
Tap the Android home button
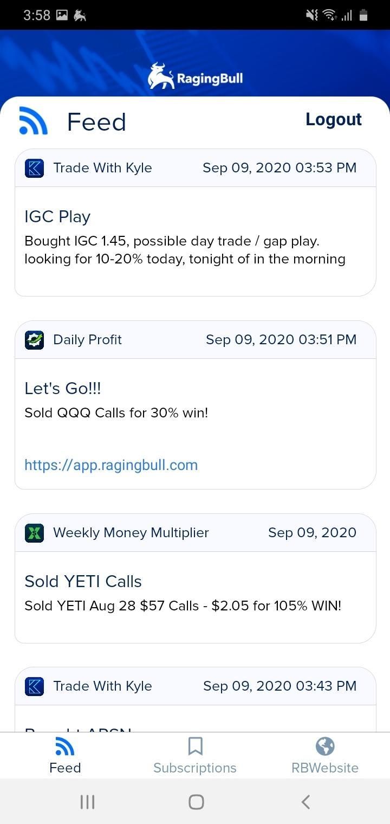point(196,802)
